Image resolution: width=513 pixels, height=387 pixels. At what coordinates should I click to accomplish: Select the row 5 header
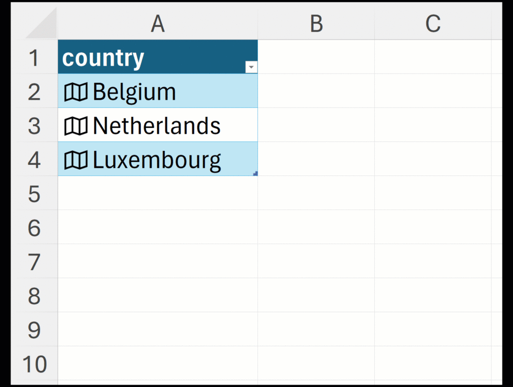pos(34,194)
